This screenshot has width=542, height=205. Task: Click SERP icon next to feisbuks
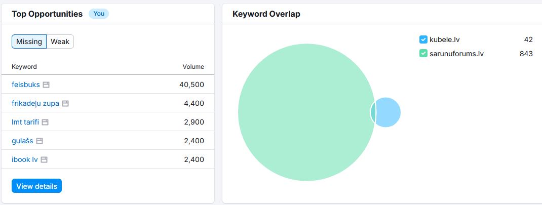pos(46,85)
